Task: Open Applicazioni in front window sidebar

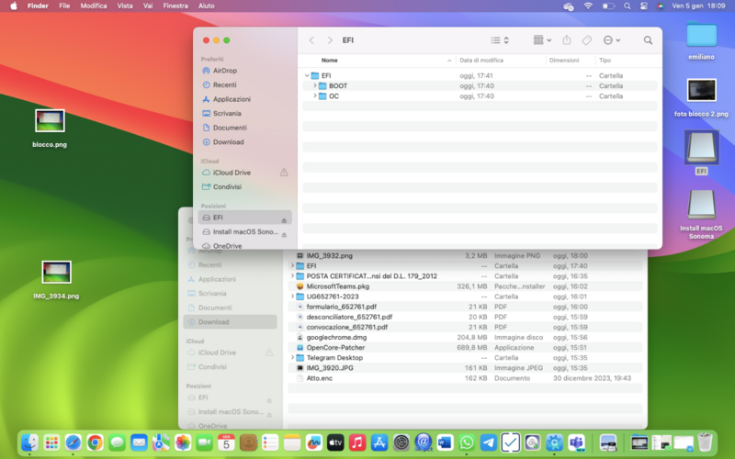Action: (x=244, y=99)
